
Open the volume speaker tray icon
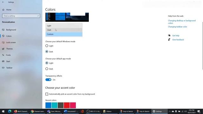[x=186, y=111]
